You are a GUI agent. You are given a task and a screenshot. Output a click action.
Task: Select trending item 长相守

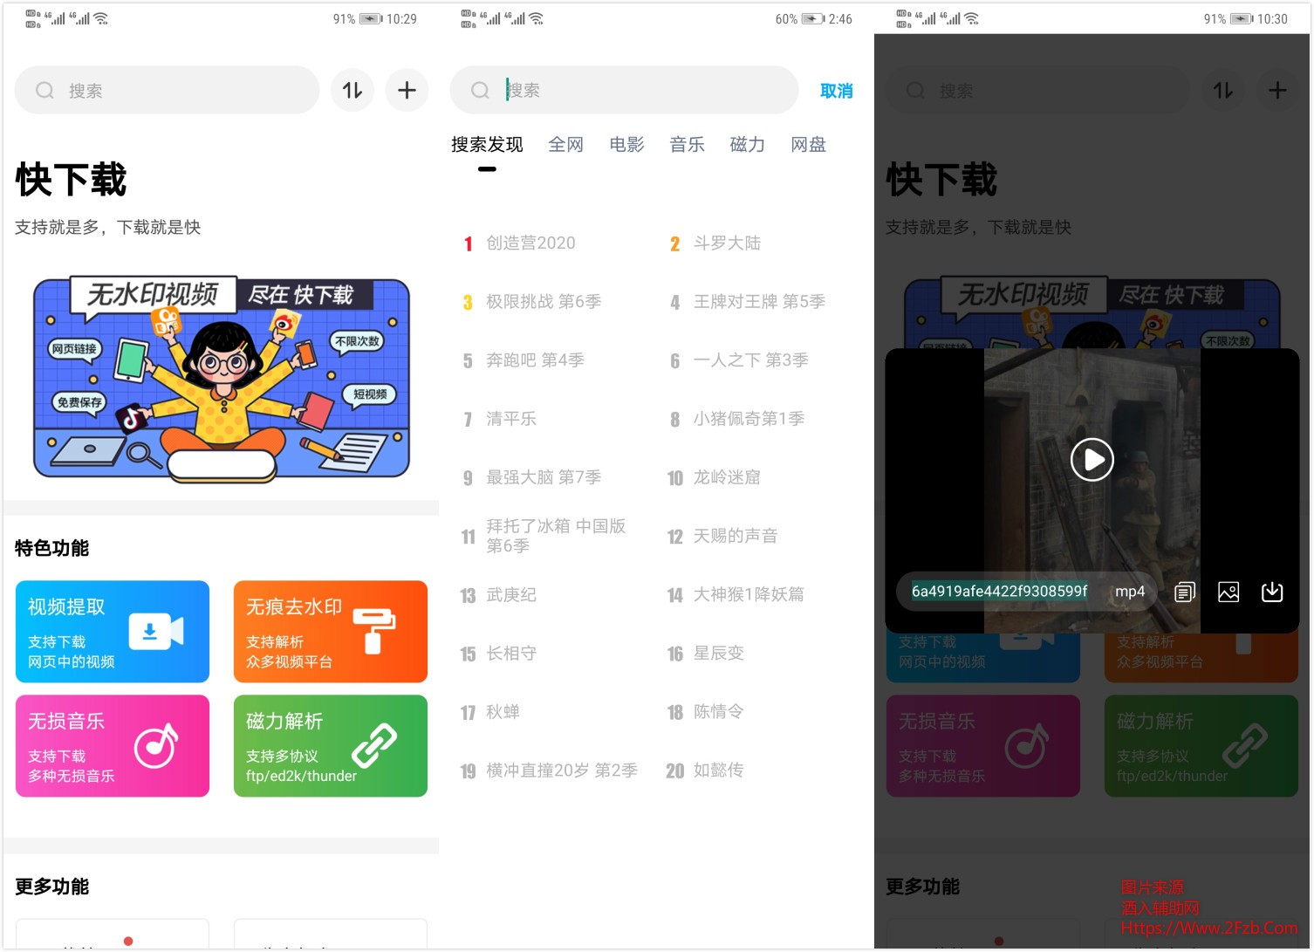[x=511, y=654]
